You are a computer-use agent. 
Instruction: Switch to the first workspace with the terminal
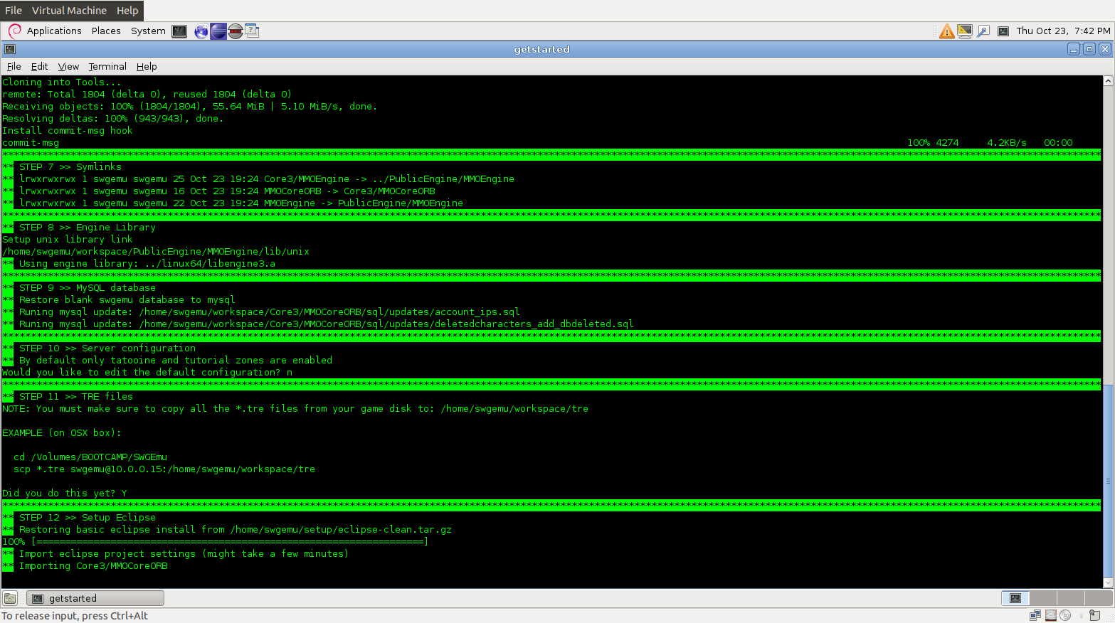click(1015, 598)
